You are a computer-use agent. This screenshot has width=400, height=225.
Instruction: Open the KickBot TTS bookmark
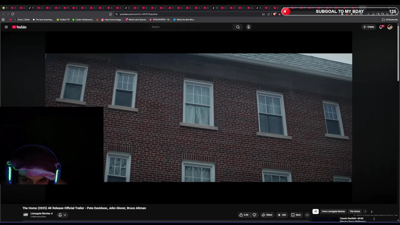tap(63, 19)
